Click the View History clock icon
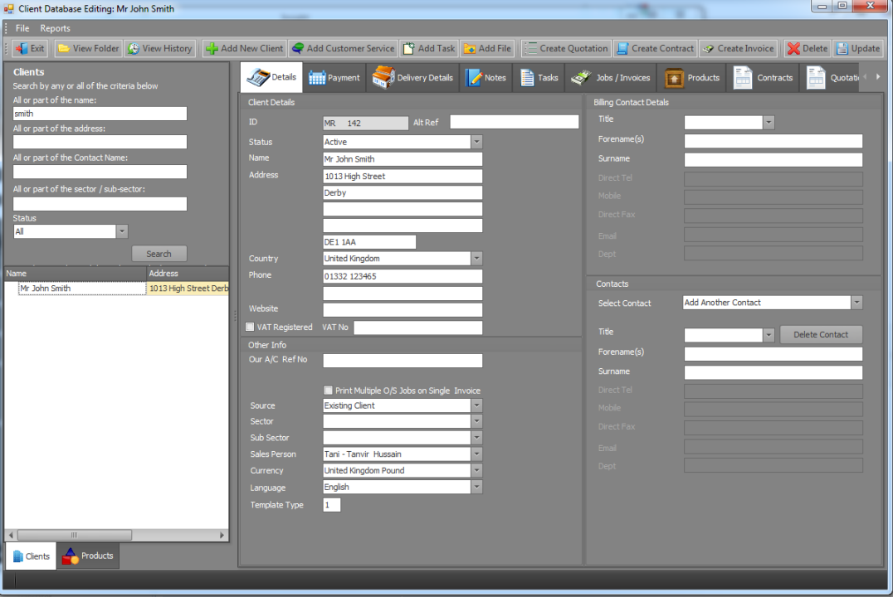This screenshot has width=893, height=597. 134,49
